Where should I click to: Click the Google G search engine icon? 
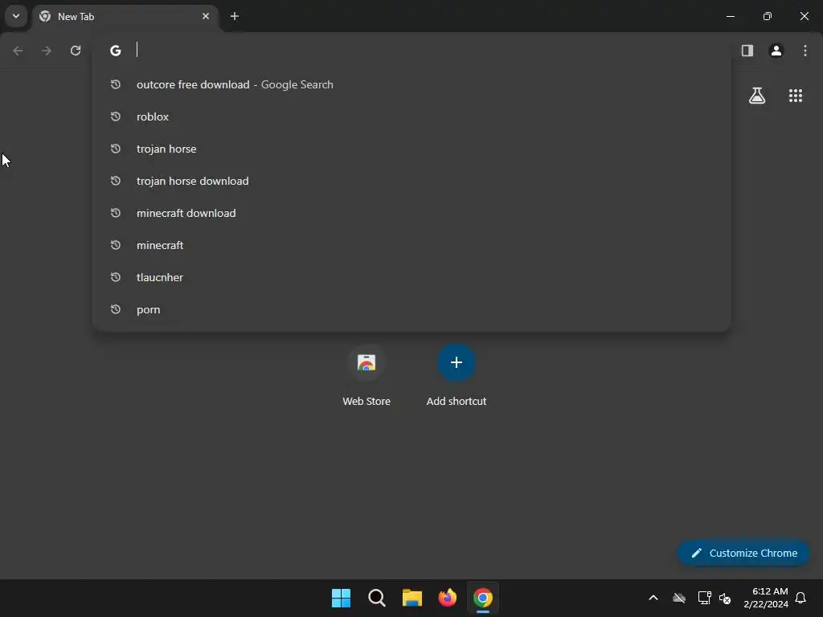pos(116,51)
